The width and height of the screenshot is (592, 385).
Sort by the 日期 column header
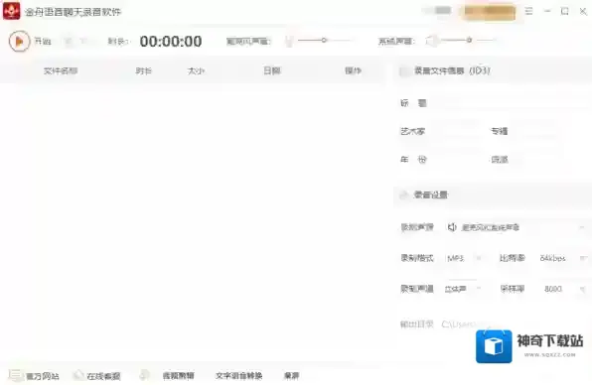[272, 70]
